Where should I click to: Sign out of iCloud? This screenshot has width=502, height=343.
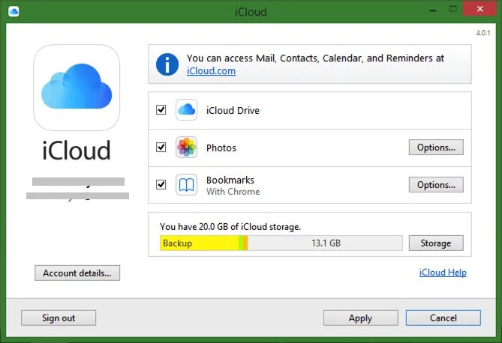[x=59, y=318]
